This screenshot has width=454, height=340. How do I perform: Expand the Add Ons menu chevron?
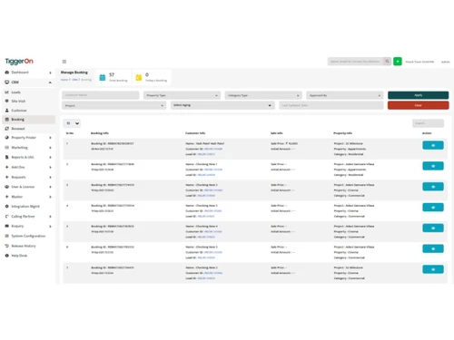pyautogui.click(x=50, y=167)
